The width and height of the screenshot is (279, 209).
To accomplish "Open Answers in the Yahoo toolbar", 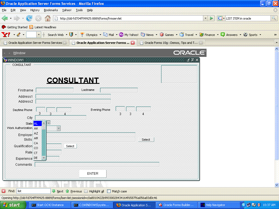I will [x=229, y=35].
